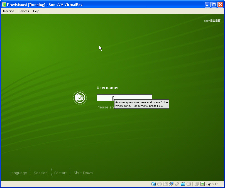Choose Restart on login screen
The width and height of the screenshot is (225, 188).
click(x=60, y=173)
